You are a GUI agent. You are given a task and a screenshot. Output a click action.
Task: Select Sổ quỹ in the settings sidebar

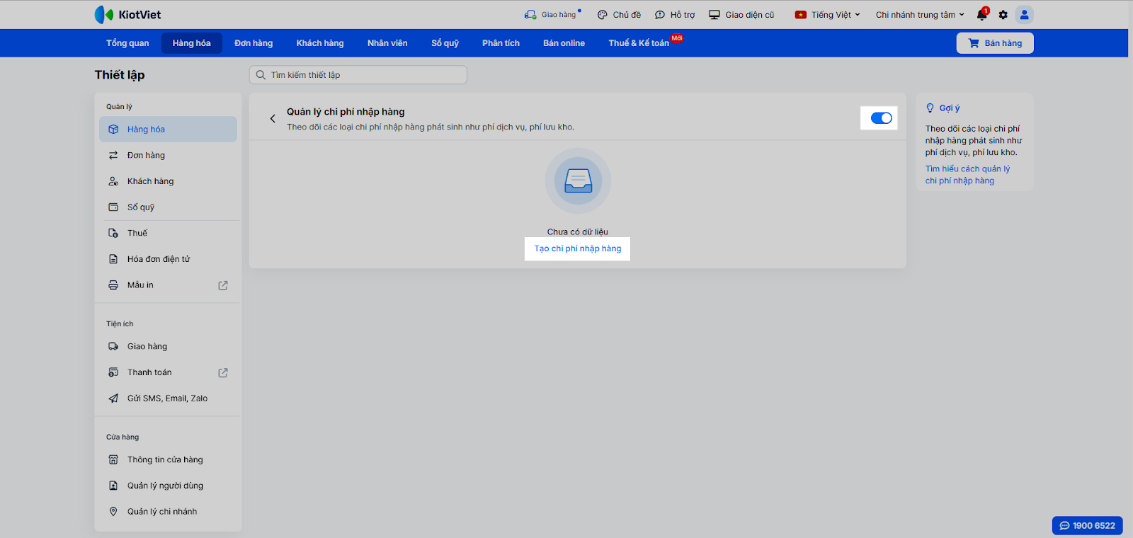(x=169, y=207)
